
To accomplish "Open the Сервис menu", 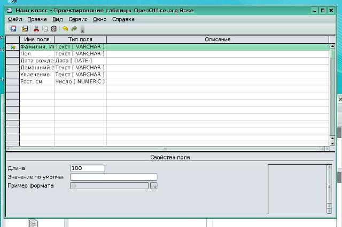I will [78, 19].
